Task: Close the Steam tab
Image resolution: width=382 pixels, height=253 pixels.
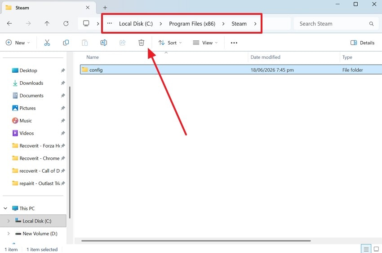Action: pos(88,8)
